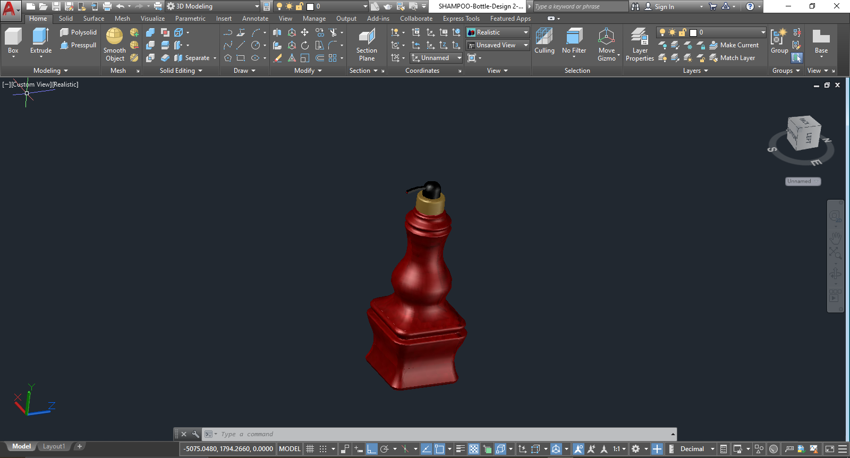Open the Annotate ribbon tab
Screen dimensions: 850x458
(x=255, y=19)
